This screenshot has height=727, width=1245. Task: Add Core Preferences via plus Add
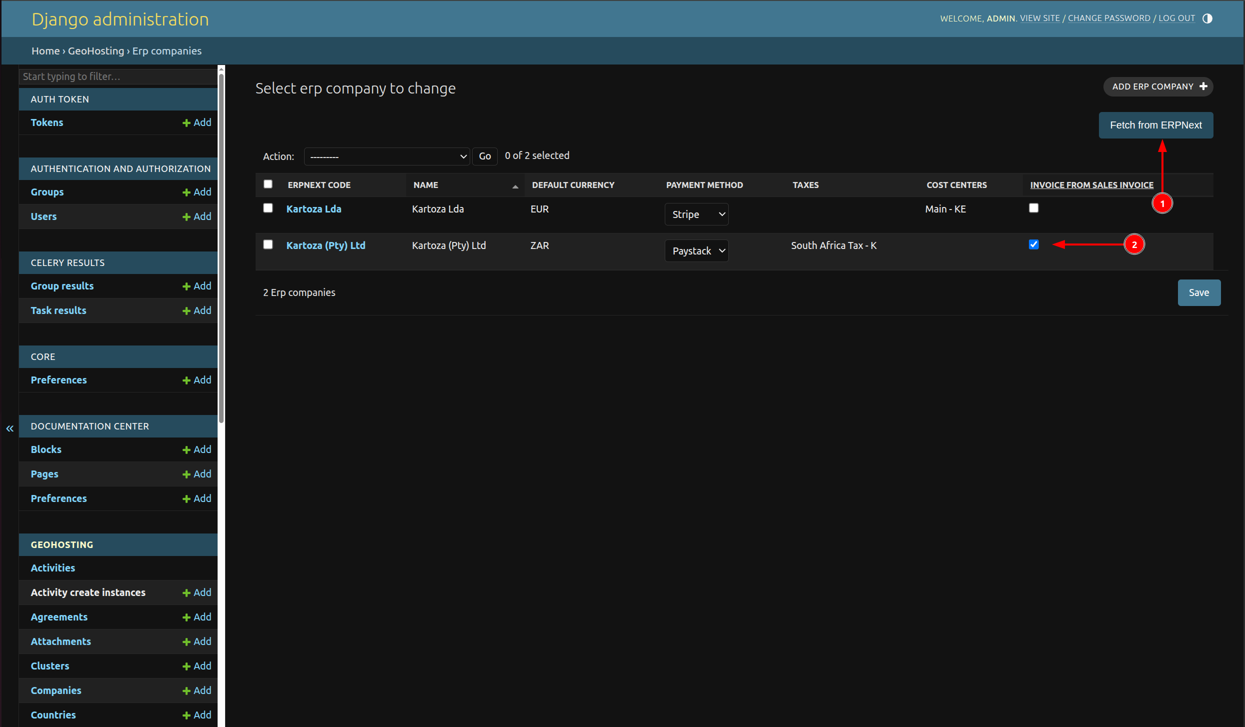pyautogui.click(x=197, y=380)
